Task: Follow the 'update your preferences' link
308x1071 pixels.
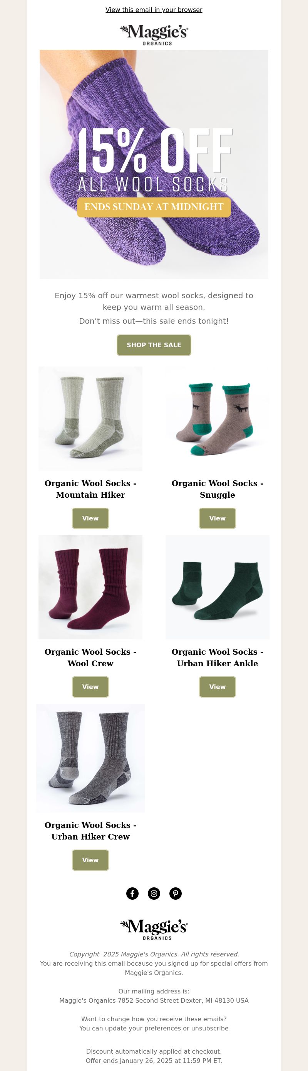Action: click(143, 1028)
